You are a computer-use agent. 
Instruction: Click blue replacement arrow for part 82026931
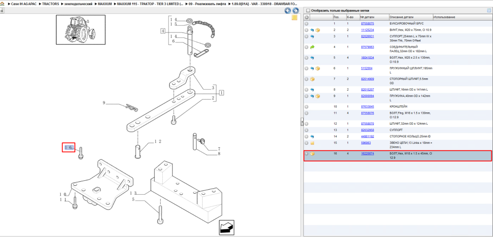coord(312,36)
